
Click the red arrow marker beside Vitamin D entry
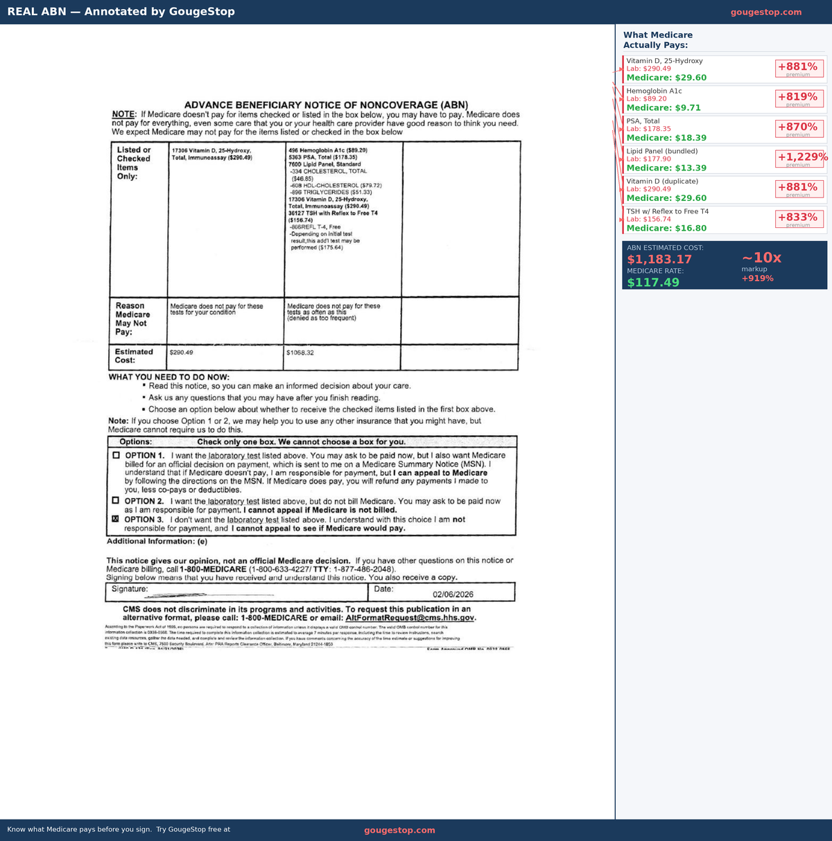click(x=619, y=69)
